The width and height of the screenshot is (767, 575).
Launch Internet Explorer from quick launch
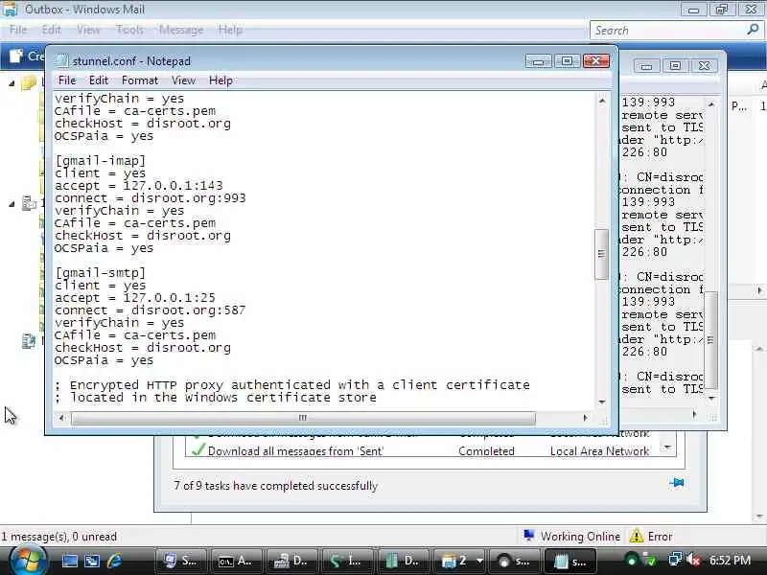(x=115, y=561)
